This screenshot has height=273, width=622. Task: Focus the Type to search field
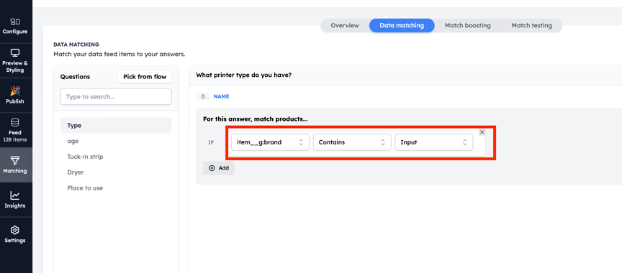coord(116,96)
